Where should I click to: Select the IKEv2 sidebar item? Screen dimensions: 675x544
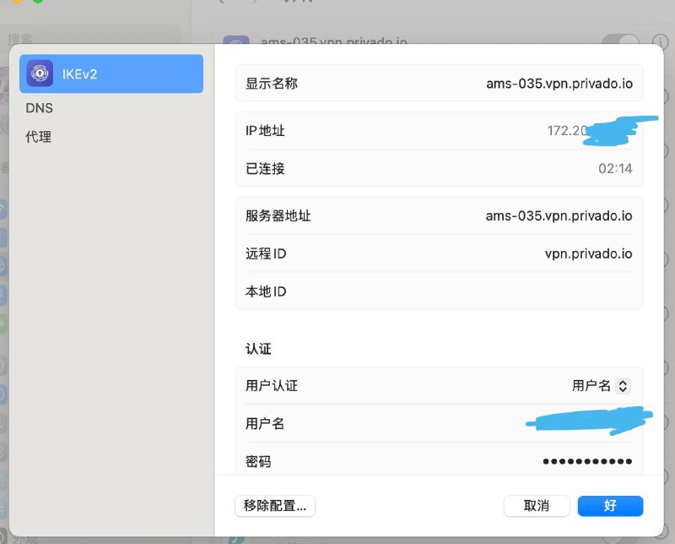[111, 73]
